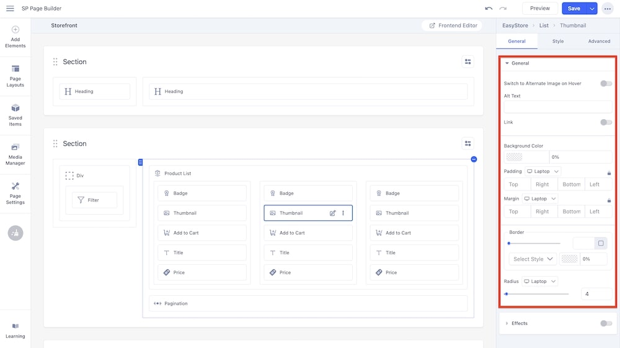620x348 pixels.
Task: Click the redo arrow icon
Action: click(503, 9)
